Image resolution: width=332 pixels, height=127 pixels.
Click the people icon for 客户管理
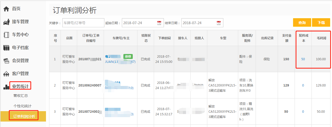[6, 74]
